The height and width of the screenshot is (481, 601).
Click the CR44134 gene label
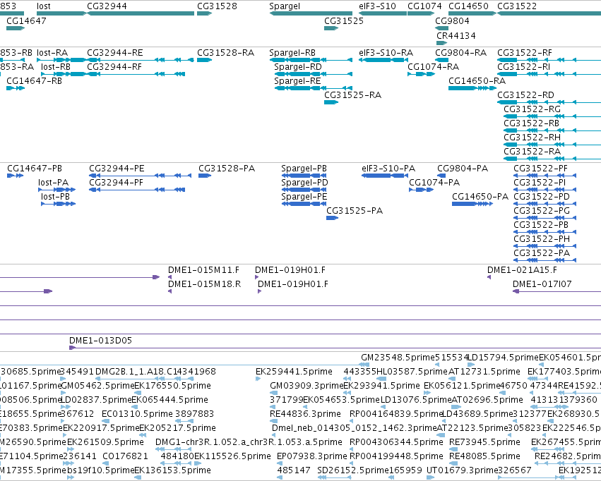click(x=456, y=35)
